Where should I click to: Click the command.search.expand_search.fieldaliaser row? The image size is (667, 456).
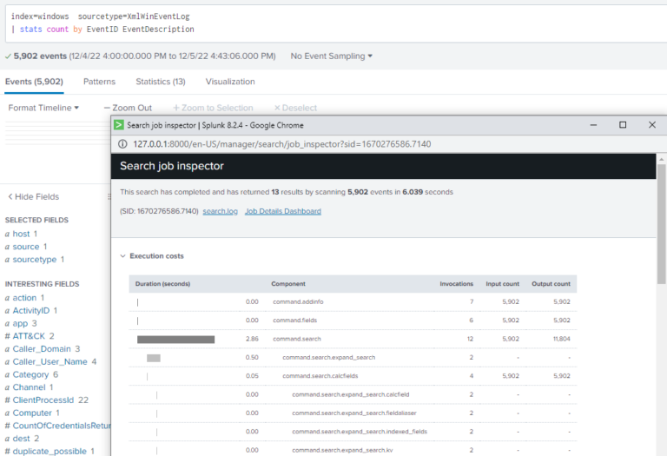[x=353, y=413]
